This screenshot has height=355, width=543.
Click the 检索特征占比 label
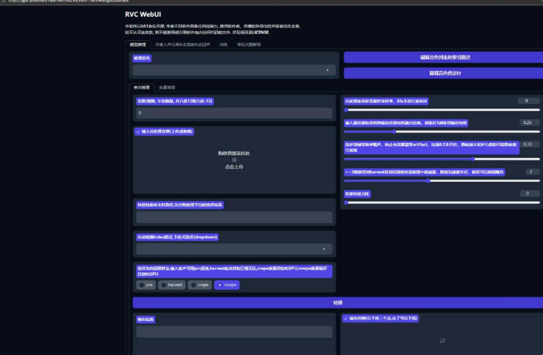click(357, 194)
